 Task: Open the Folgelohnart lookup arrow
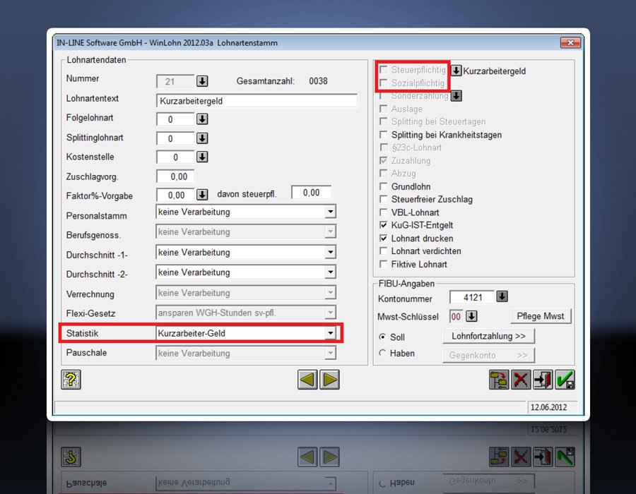click(x=202, y=119)
